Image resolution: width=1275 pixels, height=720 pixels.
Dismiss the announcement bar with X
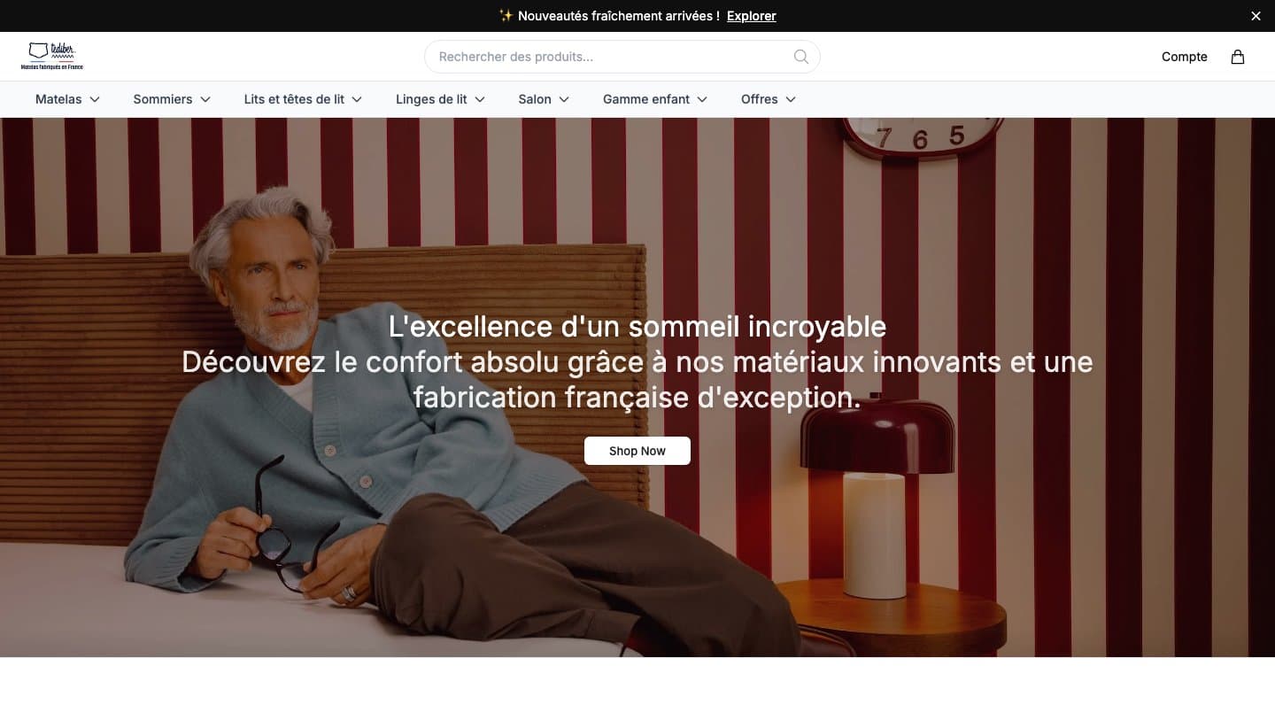pos(1256,16)
